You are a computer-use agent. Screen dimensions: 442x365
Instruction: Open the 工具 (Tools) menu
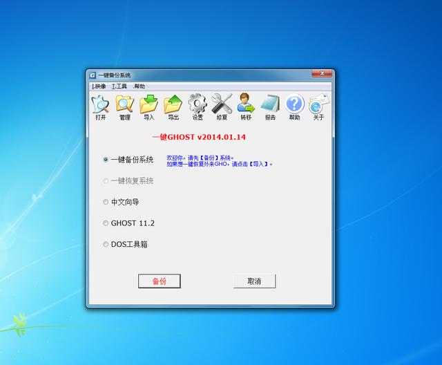(x=119, y=86)
